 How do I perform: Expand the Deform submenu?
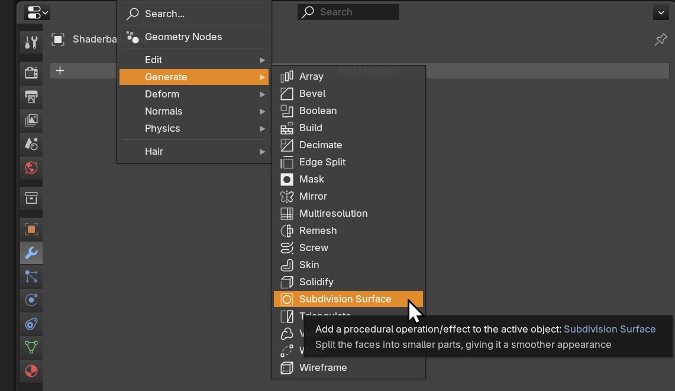194,94
